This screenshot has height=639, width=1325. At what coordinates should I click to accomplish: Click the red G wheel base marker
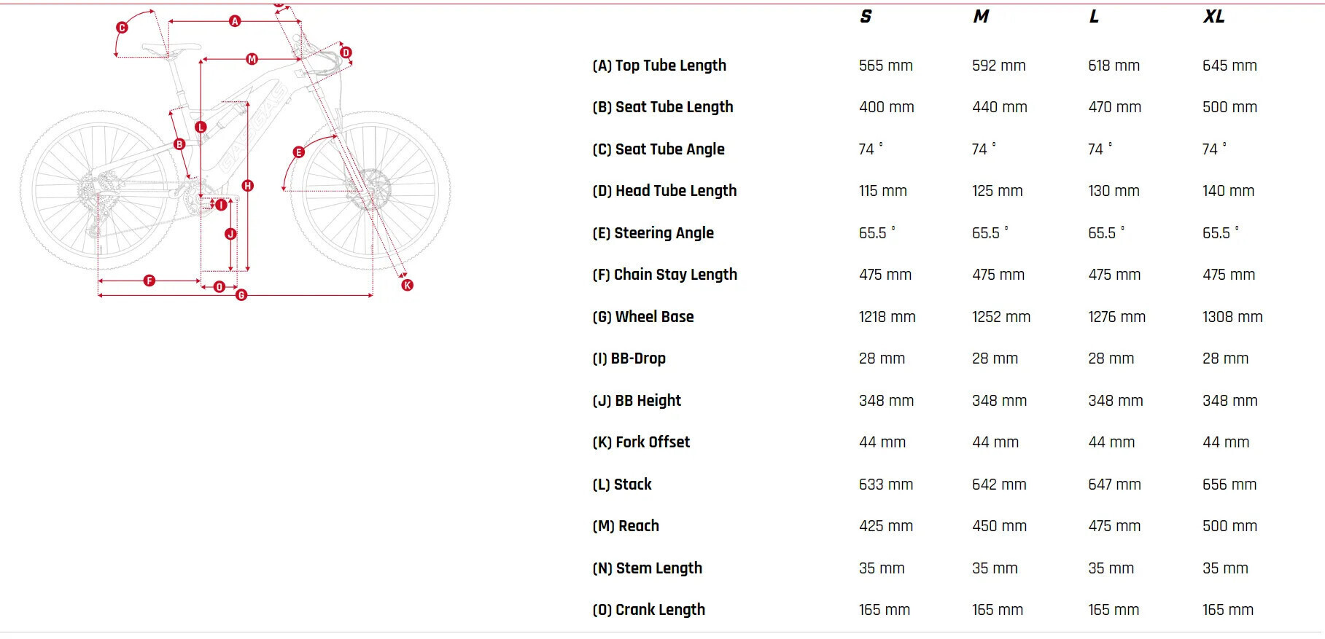click(x=241, y=295)
